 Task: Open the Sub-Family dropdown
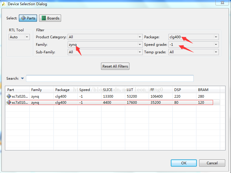tap(105, 52)
